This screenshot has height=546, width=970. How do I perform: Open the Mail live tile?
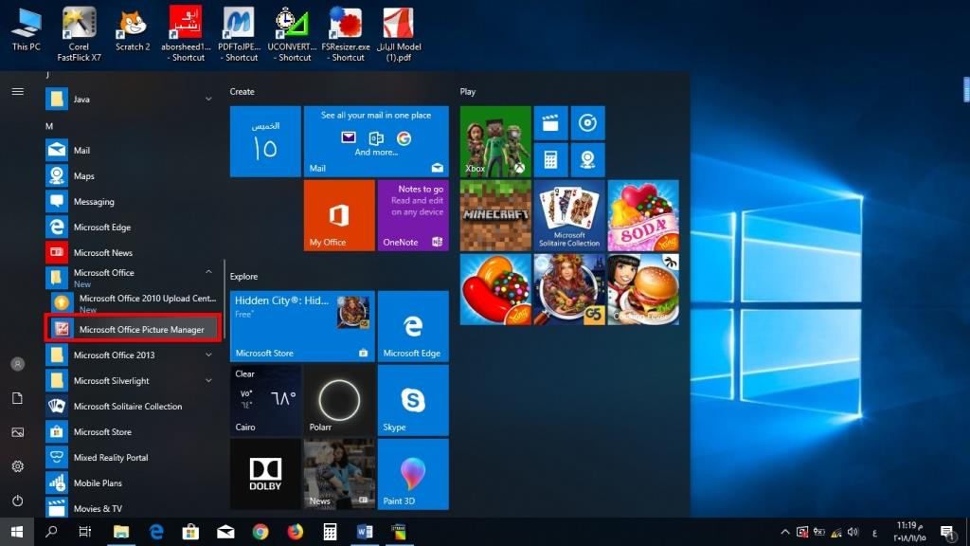coord(376,141)
